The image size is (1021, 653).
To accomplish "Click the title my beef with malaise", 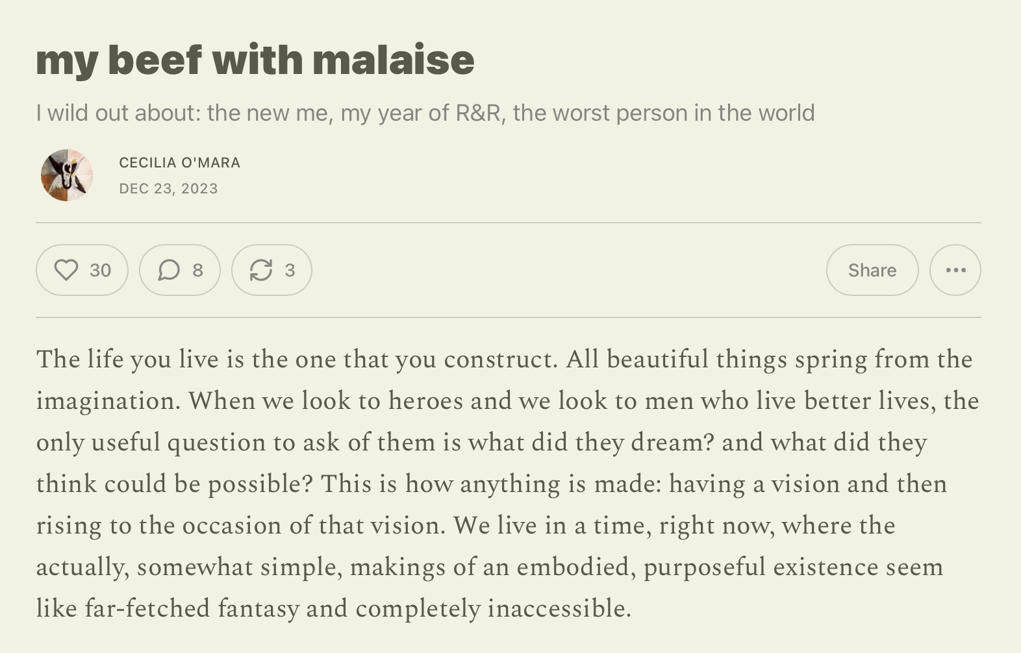I will 255,60.
